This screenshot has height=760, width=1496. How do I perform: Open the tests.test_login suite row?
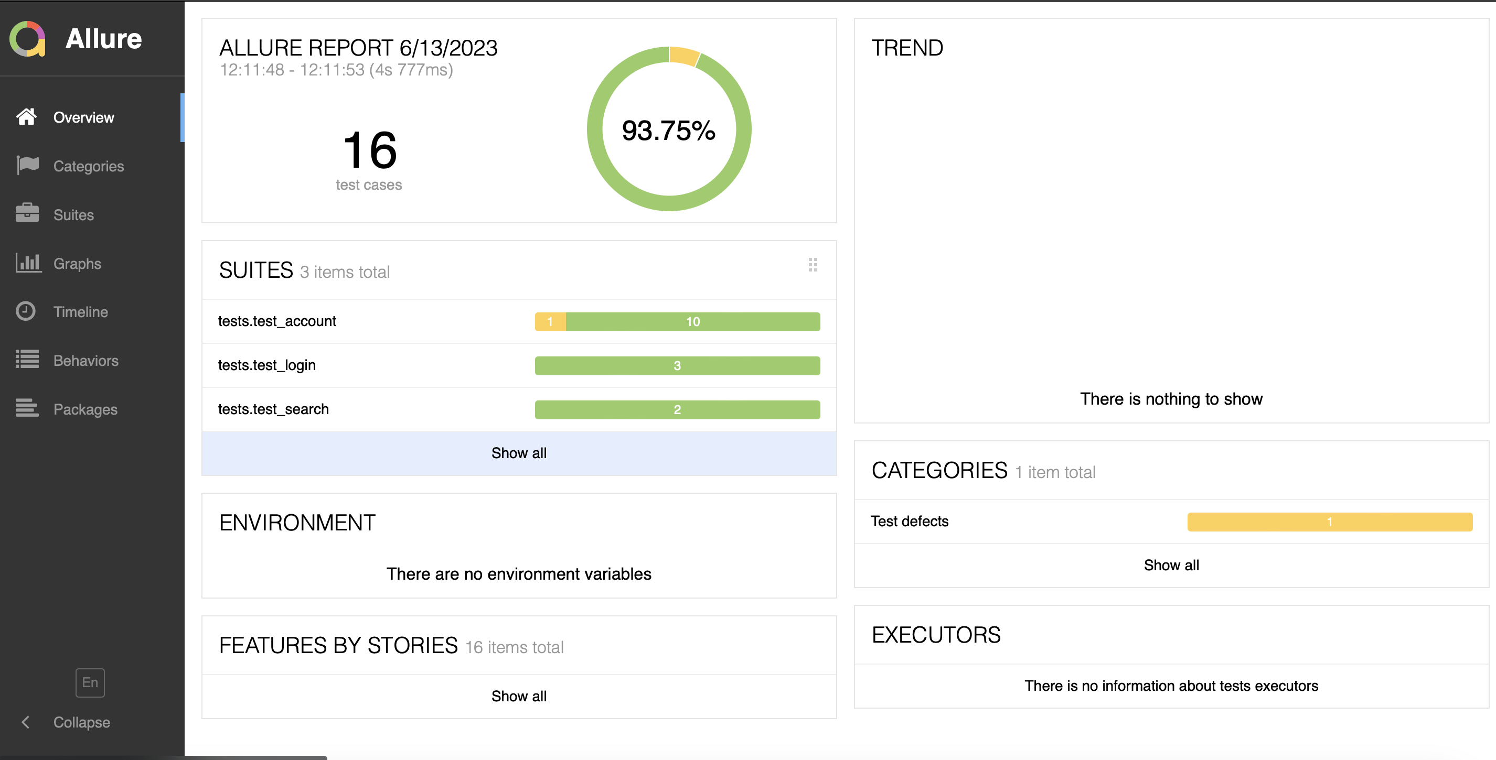click(x=266, y=365)
